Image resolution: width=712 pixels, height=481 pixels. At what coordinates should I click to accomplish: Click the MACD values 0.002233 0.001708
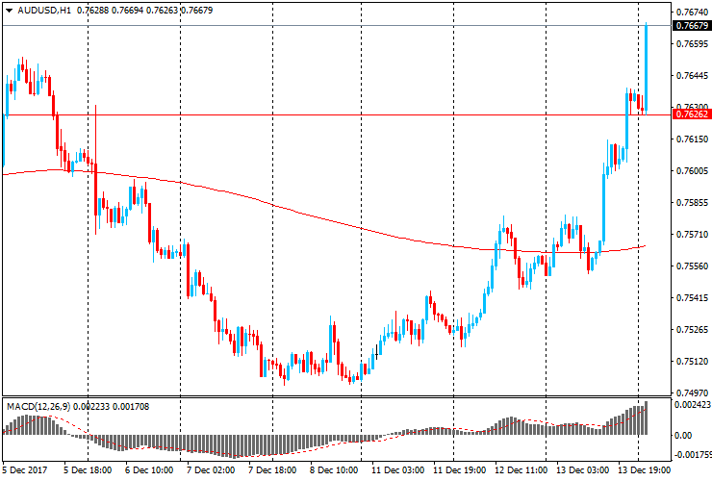112,407
